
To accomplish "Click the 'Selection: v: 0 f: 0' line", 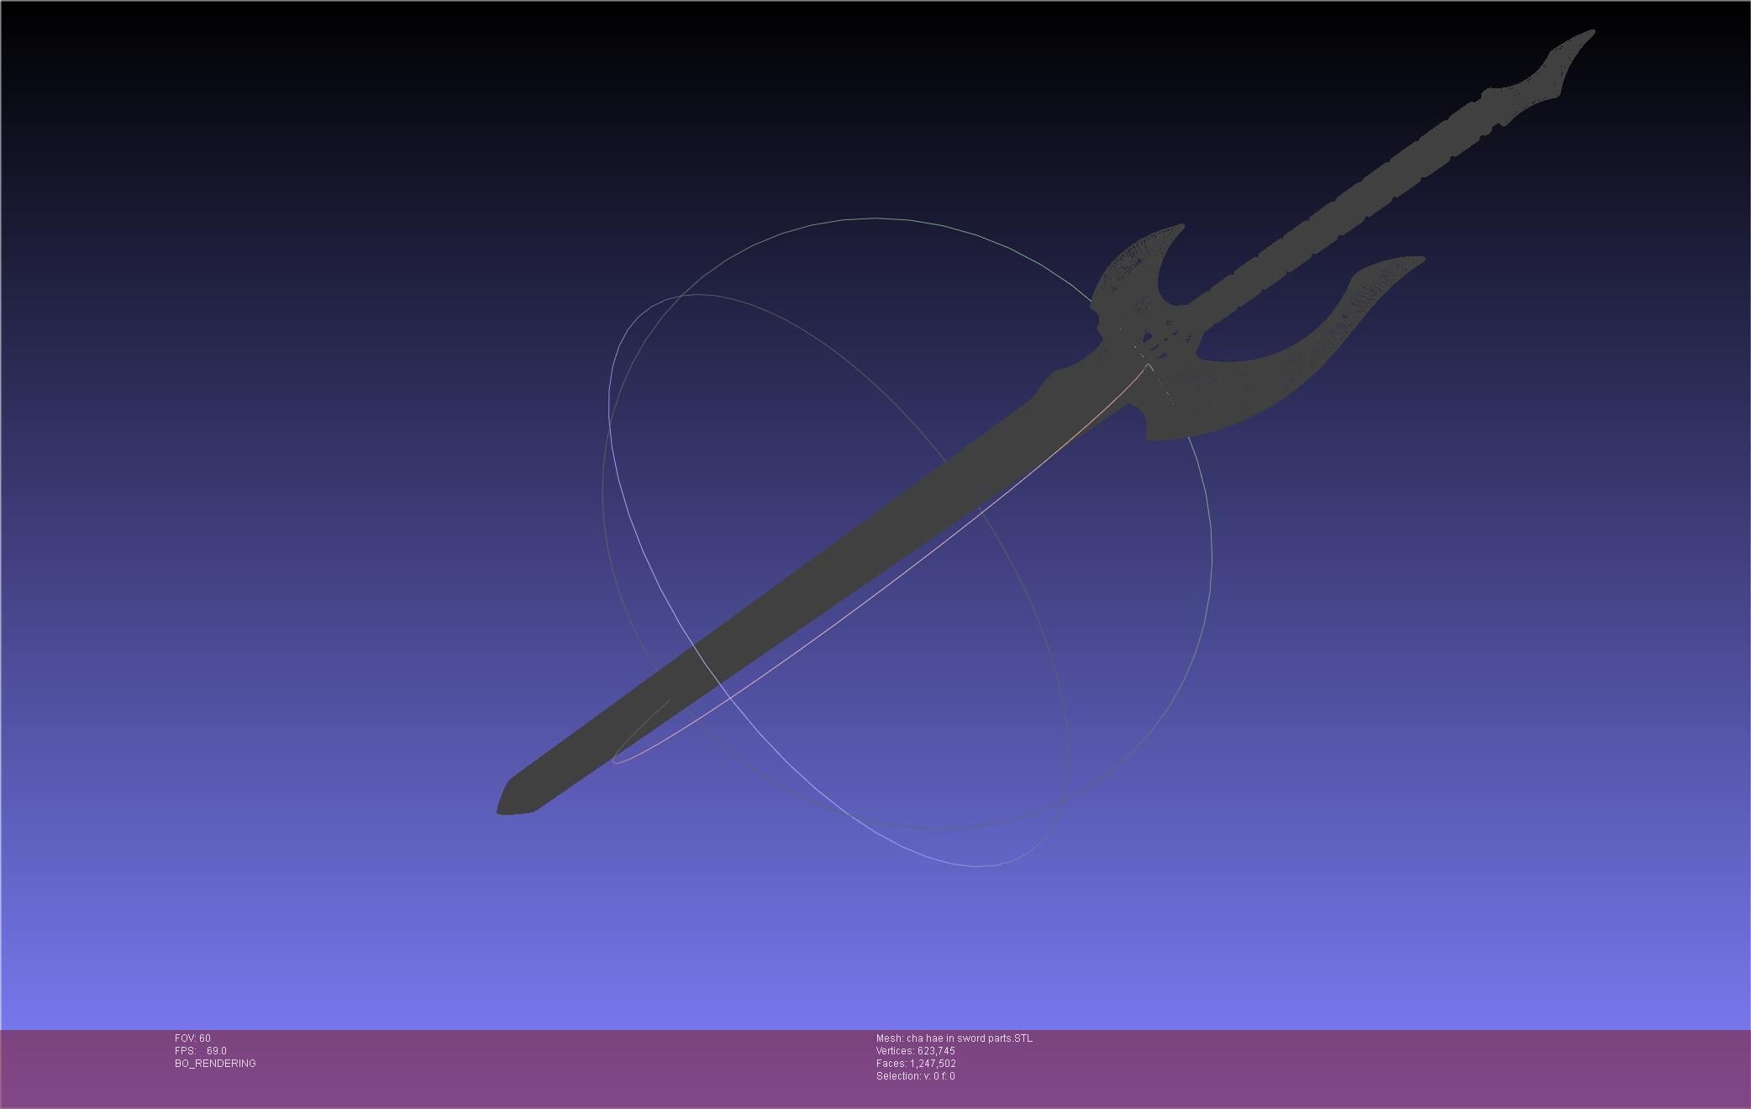I will (915, 1076).
